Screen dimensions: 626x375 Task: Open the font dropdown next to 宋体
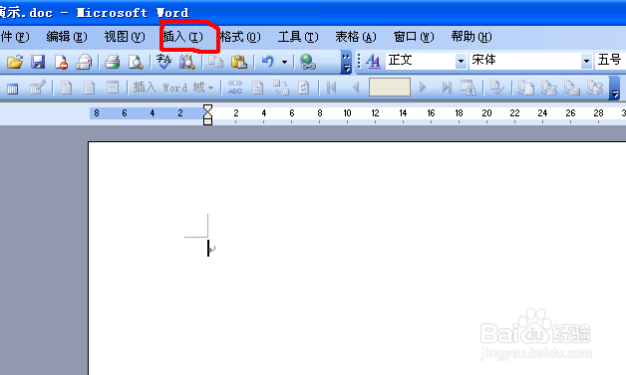point(586,61)
